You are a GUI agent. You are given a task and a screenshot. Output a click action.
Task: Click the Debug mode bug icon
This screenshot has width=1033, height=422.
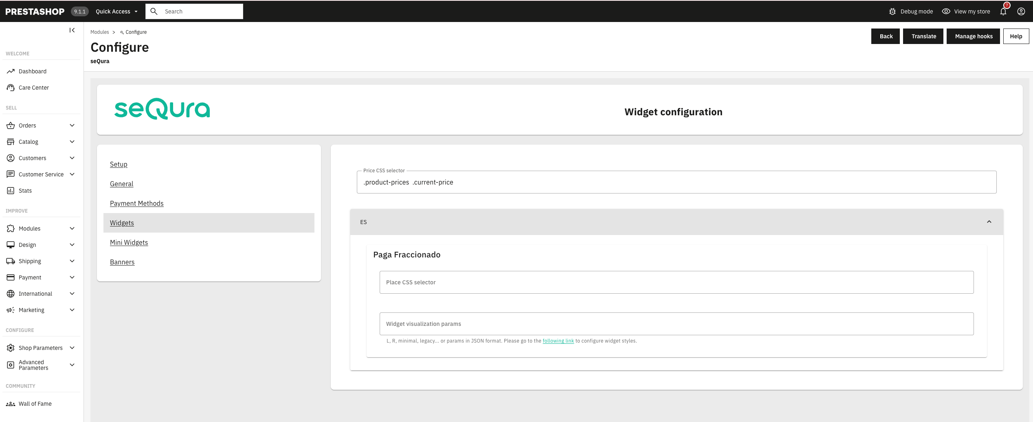(x=892, y=11)
